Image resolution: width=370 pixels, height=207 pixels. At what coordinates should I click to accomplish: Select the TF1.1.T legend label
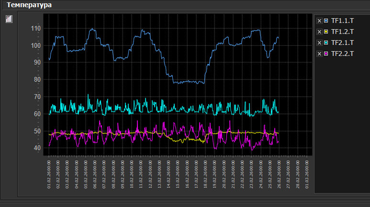[x=342, y=21]
